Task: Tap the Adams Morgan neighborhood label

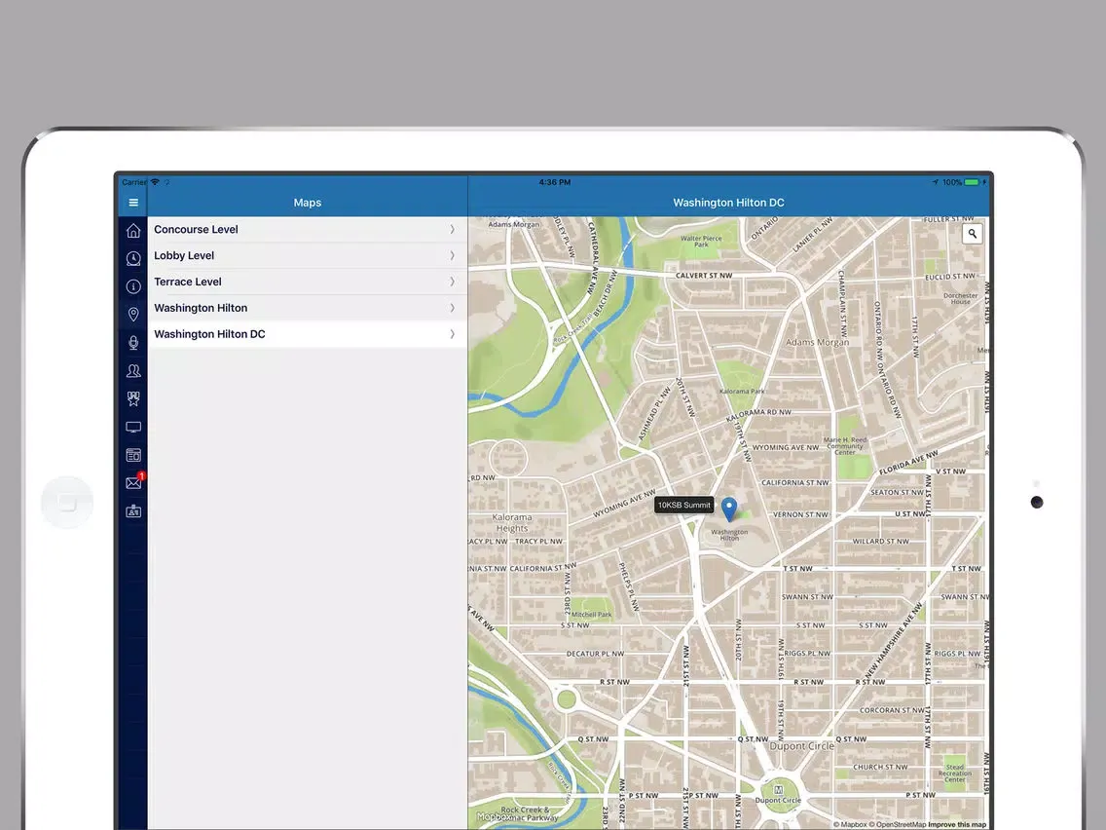Action: tap(818, 342)
